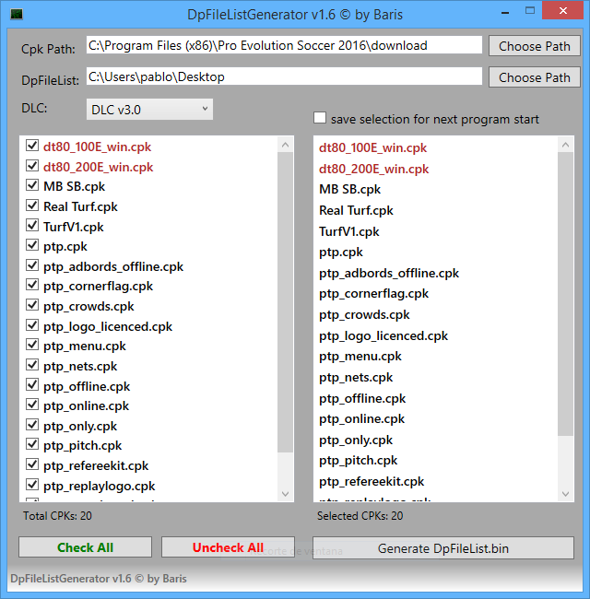Uncheck ptp_offline.cpk checkbox

(x=32, y=385)
